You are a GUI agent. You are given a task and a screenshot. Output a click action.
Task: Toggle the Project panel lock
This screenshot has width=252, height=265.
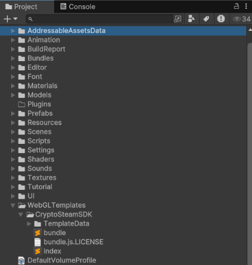pos(236,6)
